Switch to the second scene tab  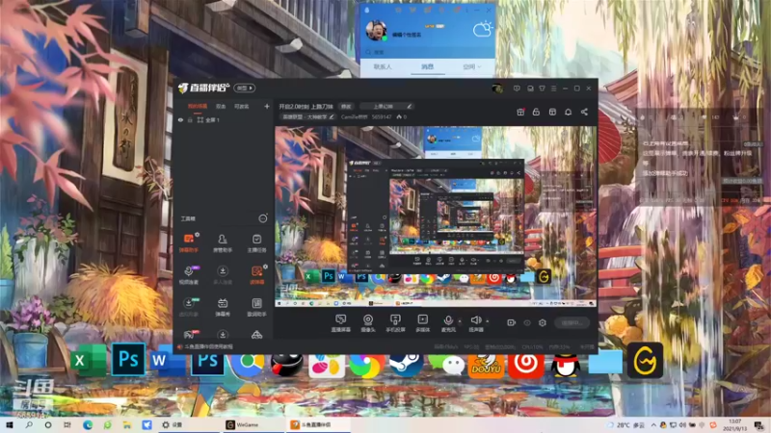(x=221, y=106)
